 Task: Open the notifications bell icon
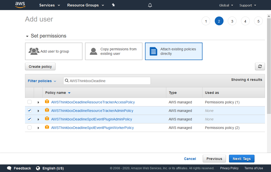tap(150, 5)
